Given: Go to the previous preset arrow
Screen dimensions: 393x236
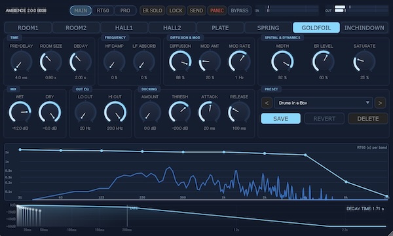Looking at the screenshot, I should (x=267, y=103).
